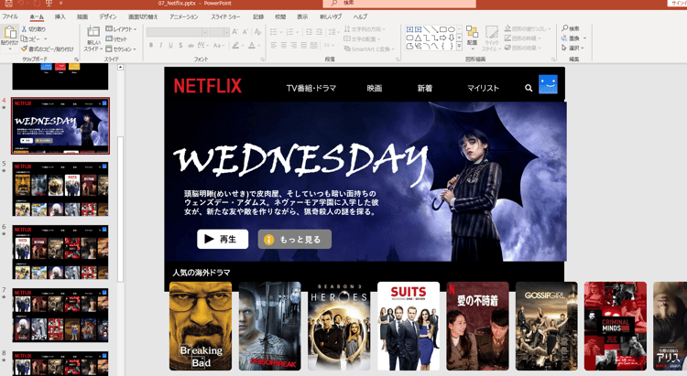Select the triangle shape in the gallery

[x=418, y=38]
